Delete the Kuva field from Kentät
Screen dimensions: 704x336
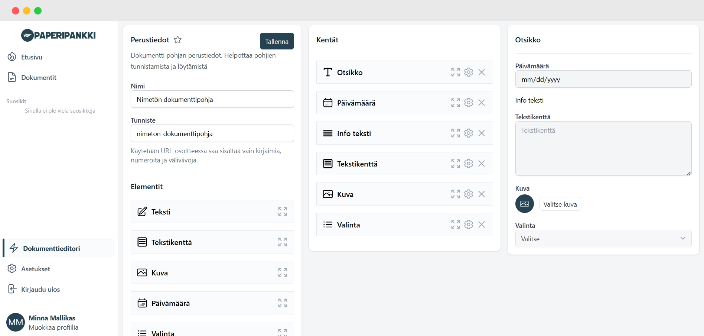482,194
